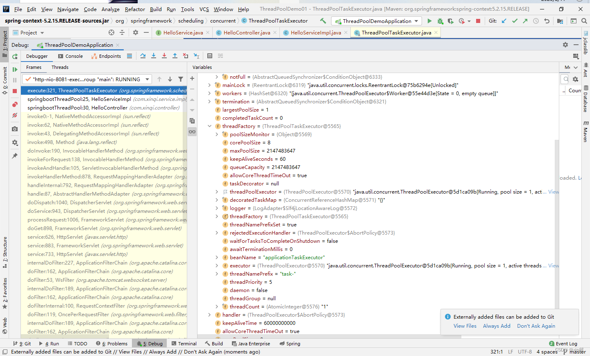
Task: Rollback changes with undo arrow icon
Action: 547,21
